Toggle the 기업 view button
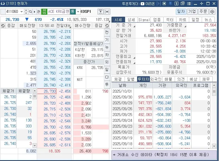The height and width of the screenshot is (161, 219). (x=192, y=12)
